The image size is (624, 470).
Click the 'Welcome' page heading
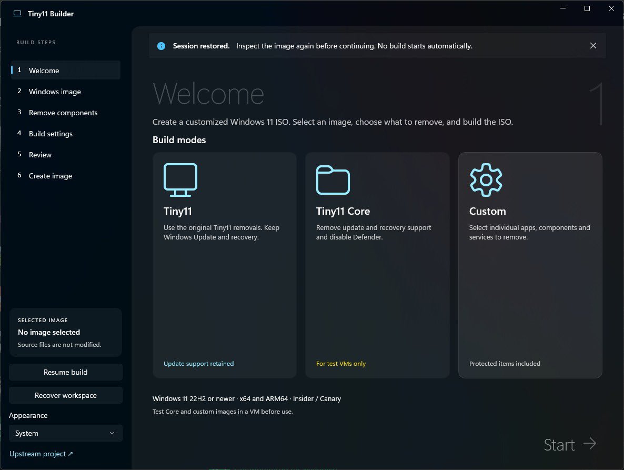click(208, 94)
